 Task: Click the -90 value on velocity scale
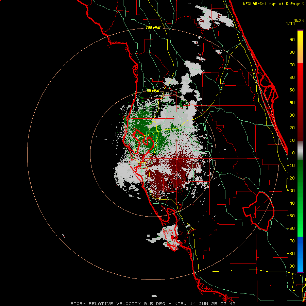click(x=291, y=266)
